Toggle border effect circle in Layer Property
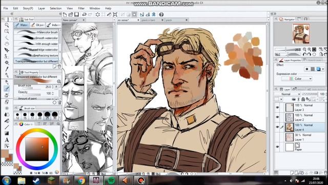This screenshot has height=185, width=328. click(307, 69)
